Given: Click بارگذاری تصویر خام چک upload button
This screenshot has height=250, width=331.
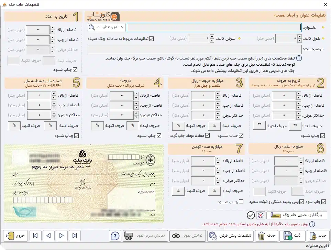Looking at the screenshot, I should (297, 215).
